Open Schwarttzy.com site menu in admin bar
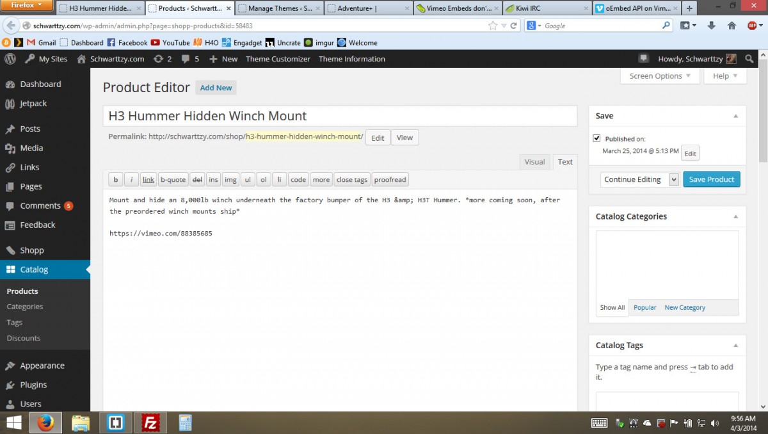Screen dimensions: 768x434 110,59
